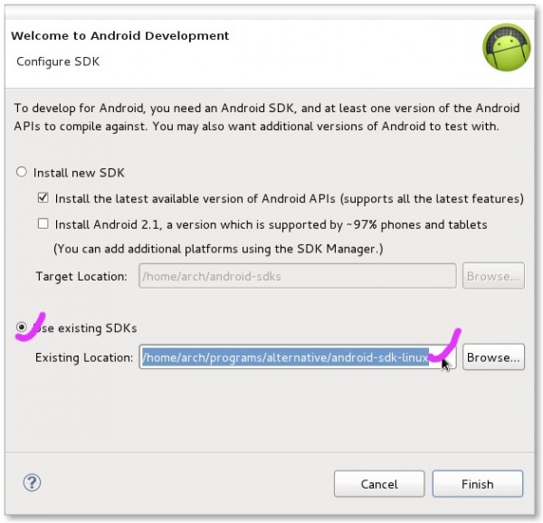
Task: Click the Target Location label
Action: (x=81, y=276)
